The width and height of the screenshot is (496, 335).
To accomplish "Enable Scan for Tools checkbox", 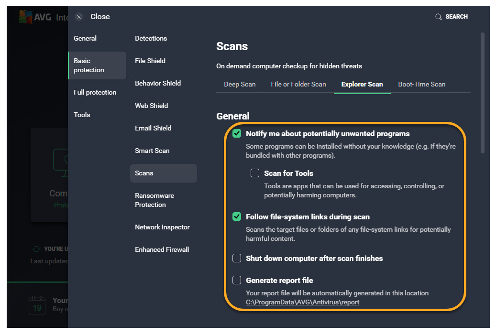I will pyautogui.click(x=255, y=173).
